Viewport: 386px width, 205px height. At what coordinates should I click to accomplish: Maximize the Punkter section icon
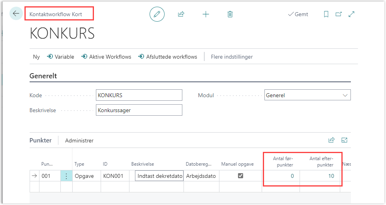344,140
